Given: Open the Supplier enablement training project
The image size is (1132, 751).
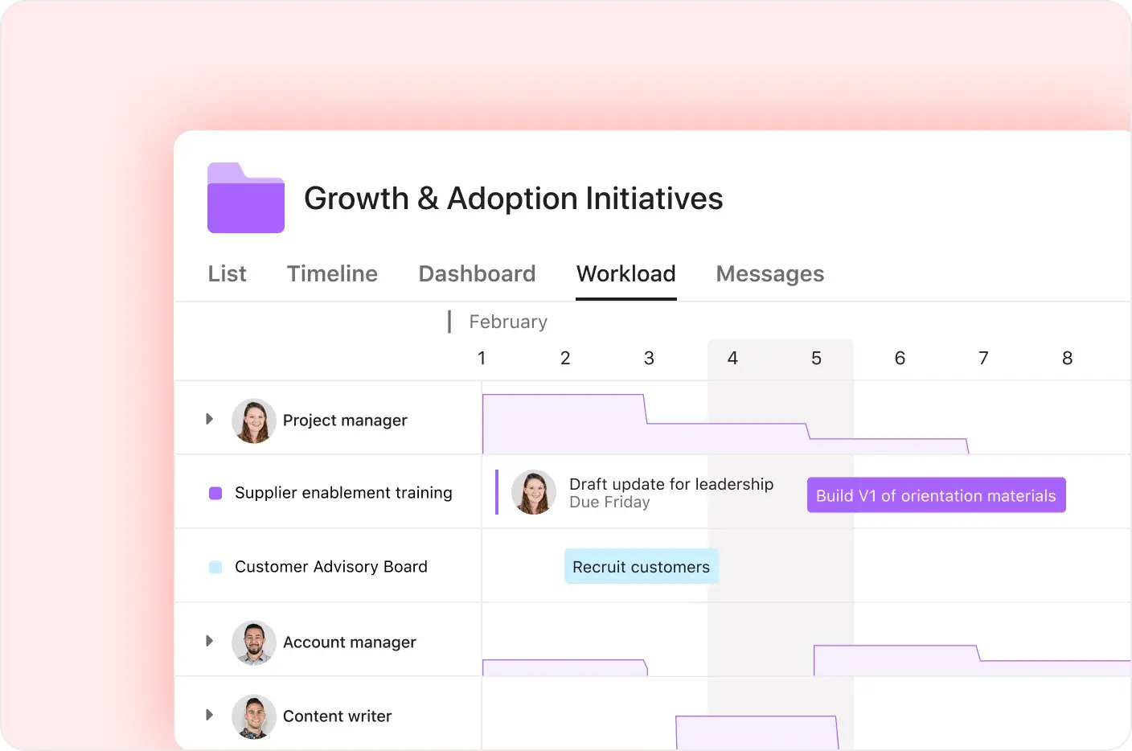Looking at the screenshot, I should 343,493.
